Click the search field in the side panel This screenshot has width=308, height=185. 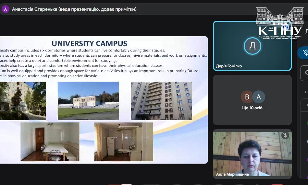click(x=305, y=73)
